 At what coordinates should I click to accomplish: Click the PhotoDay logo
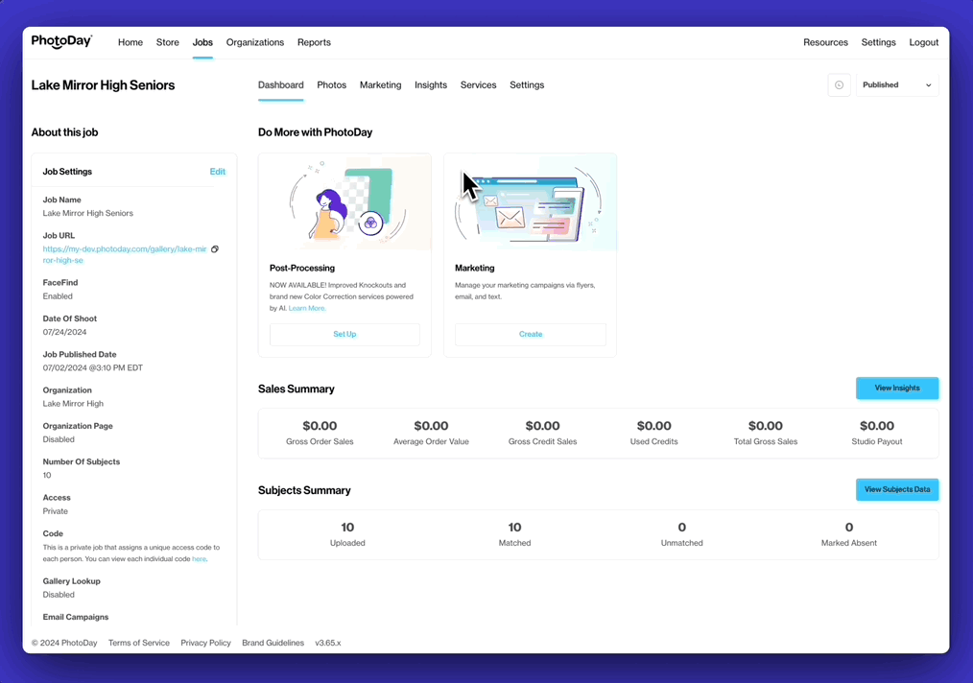tap(61, 42)
